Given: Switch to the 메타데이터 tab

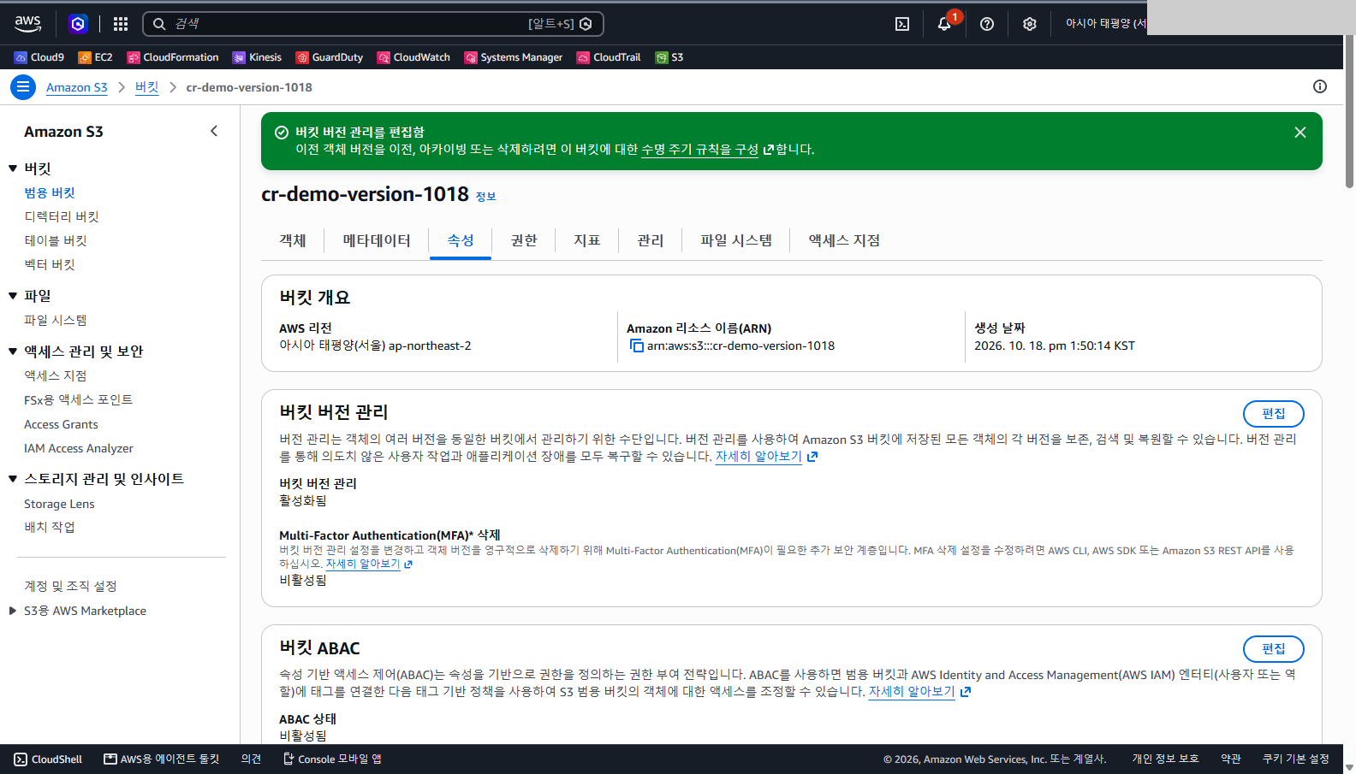Looking at the screenshot, I should click(377, 240).
